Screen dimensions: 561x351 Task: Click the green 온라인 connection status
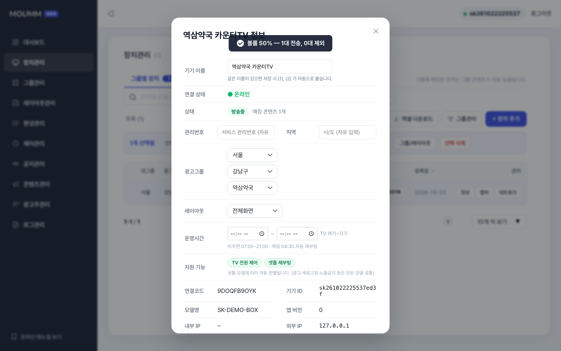point(239,94)
